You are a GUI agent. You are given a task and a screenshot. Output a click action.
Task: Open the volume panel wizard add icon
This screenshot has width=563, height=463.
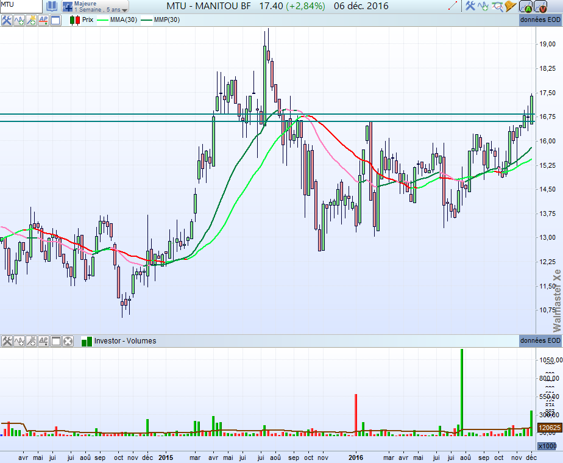[x=32, y=341]
